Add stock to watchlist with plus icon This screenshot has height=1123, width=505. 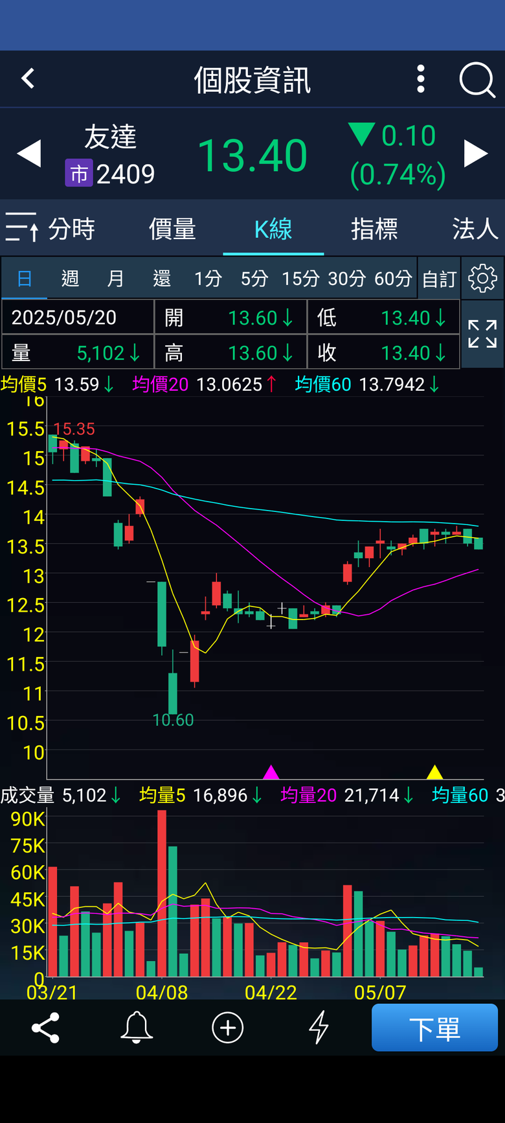[x=228, y=1028]
